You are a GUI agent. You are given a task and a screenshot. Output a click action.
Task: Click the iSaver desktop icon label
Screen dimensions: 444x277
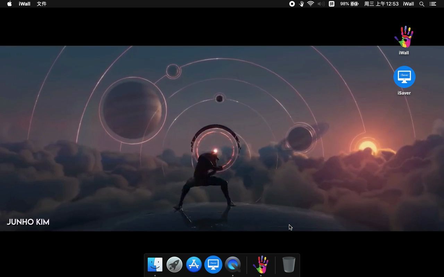(x=404, y=93)
